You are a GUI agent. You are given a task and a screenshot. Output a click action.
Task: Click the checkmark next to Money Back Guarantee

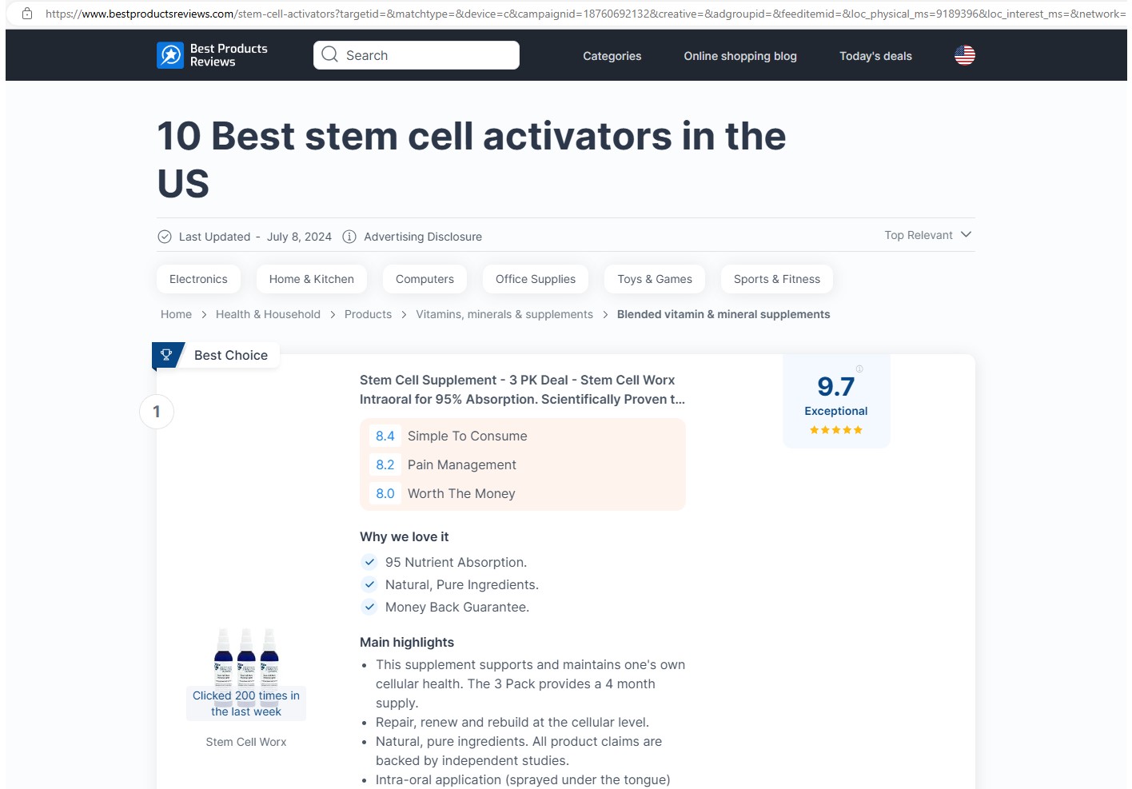click(x=369, y=607)
